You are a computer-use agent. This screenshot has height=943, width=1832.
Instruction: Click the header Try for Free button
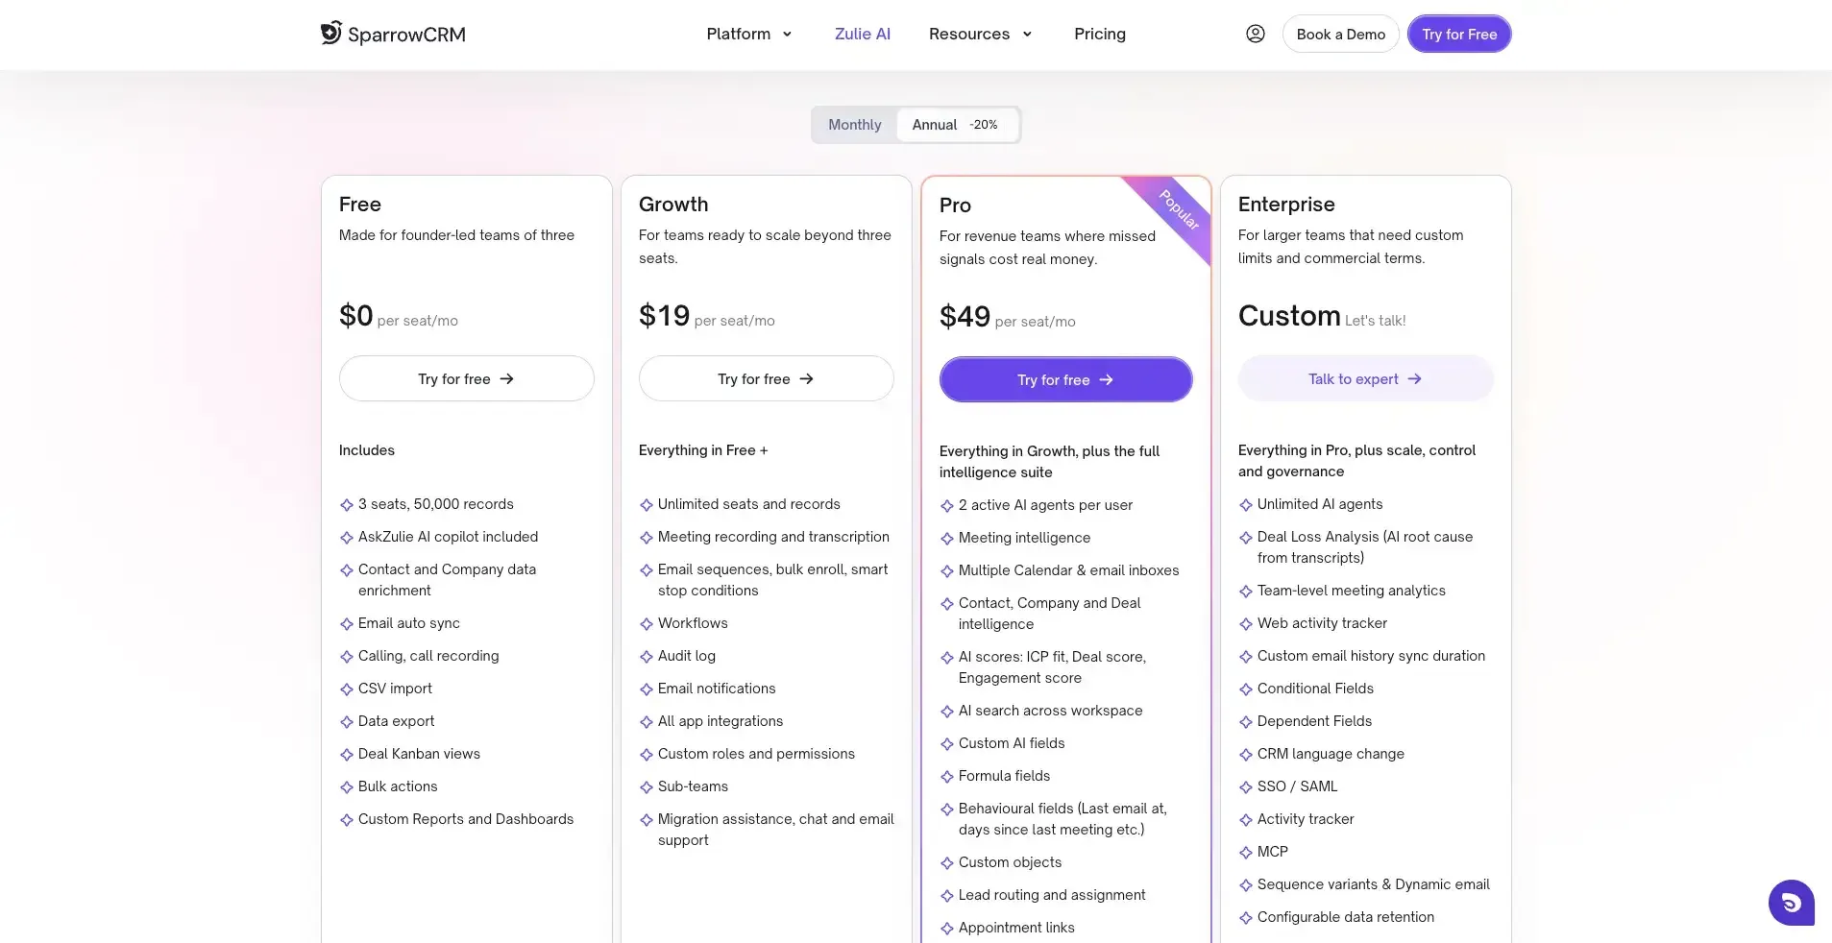[x=1459, y=34]
